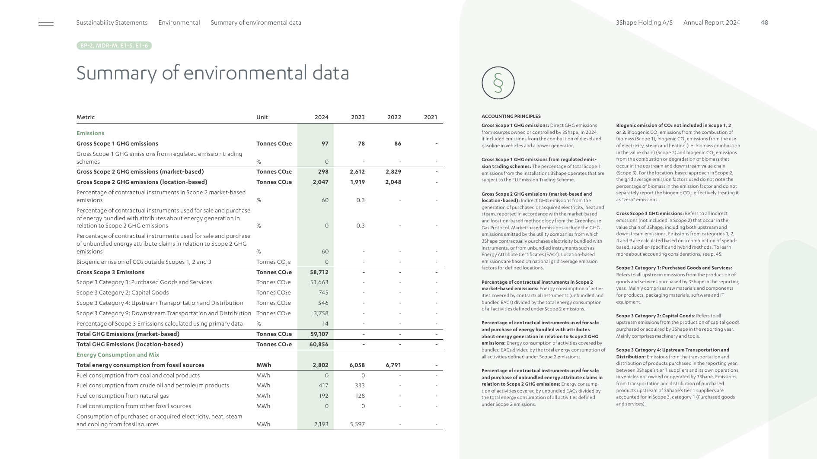Select value 53,663 for Purchased Goods
The image size is (817, 459).
tap(319, 282)
